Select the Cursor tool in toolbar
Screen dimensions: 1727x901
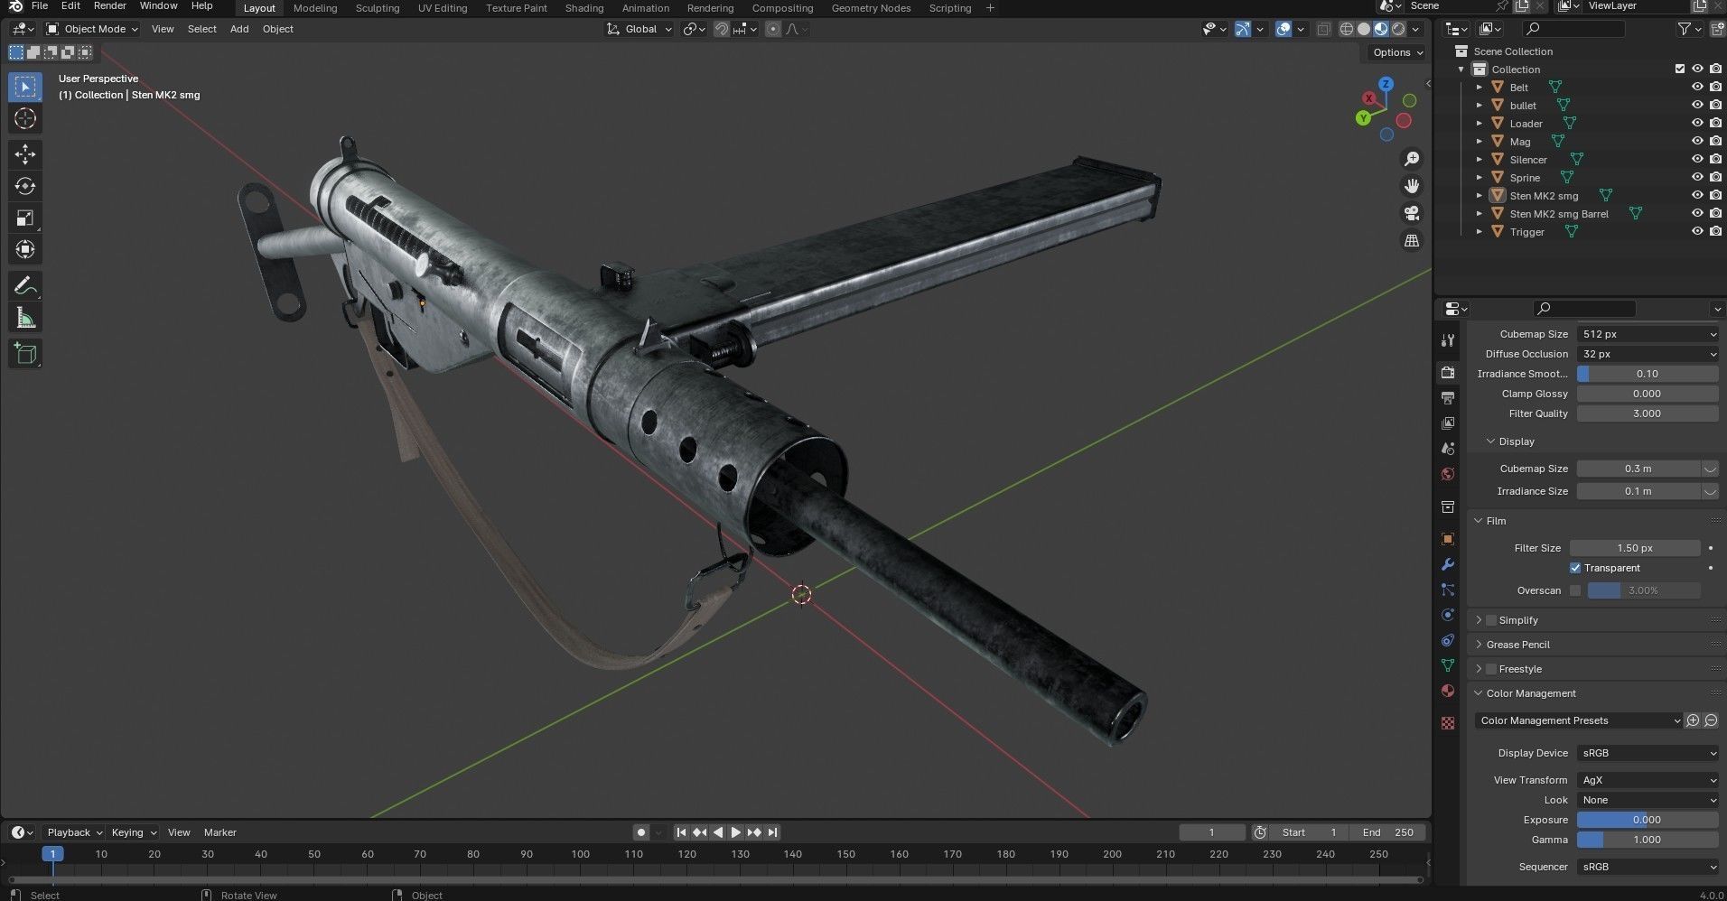coord(25,118)
